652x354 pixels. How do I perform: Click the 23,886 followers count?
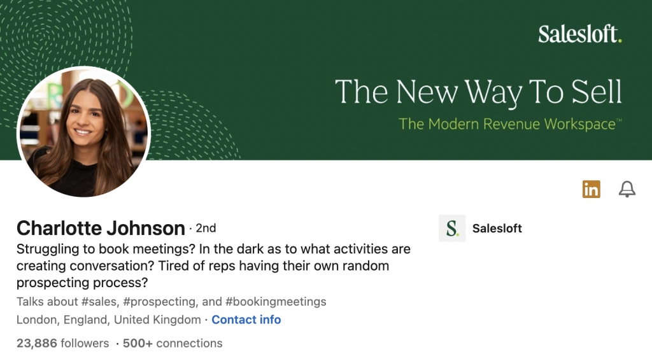tap(63, 343)
